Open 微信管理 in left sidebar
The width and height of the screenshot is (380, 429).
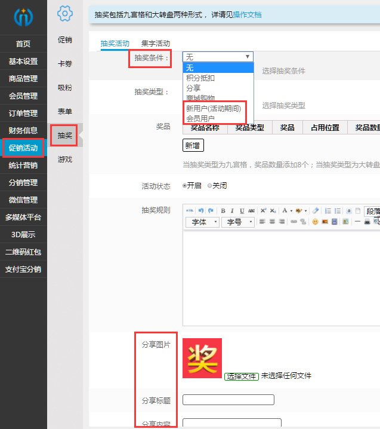coord(23,200)
